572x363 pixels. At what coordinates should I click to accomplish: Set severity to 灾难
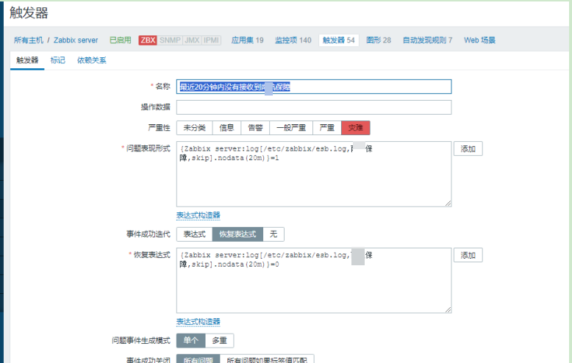[x=356, y=128]
